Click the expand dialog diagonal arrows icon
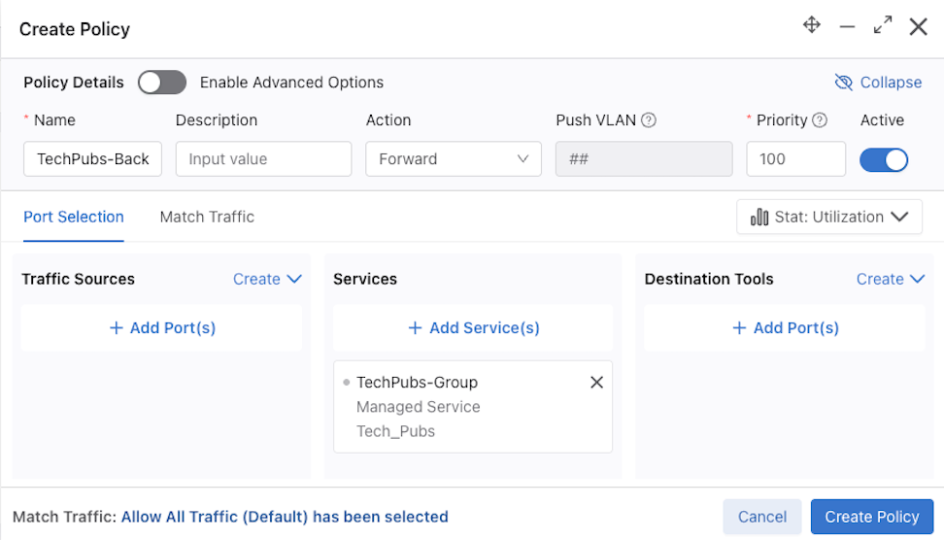 pyautogui.click(x=883, y=24)
